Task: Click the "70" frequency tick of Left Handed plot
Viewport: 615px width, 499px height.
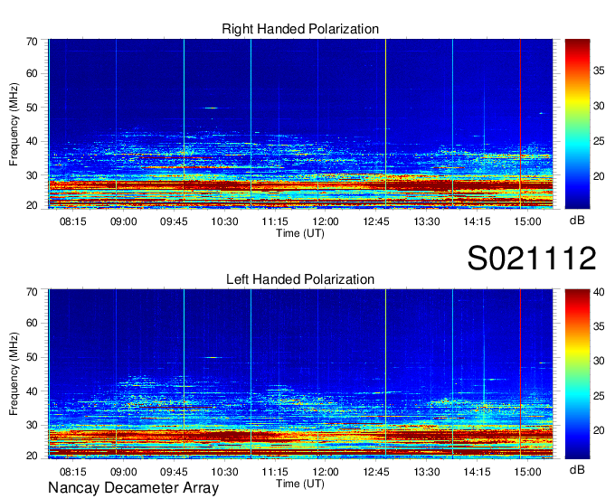Action: 32,292
